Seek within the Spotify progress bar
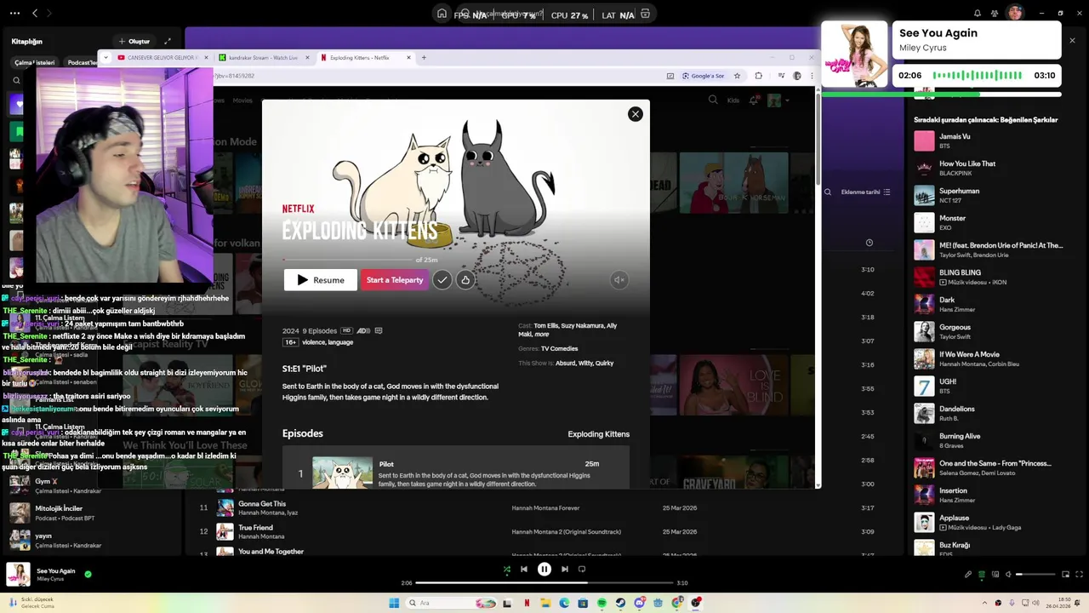The width and height of the screenshot is (1089, 613). [x=544, y=583]
